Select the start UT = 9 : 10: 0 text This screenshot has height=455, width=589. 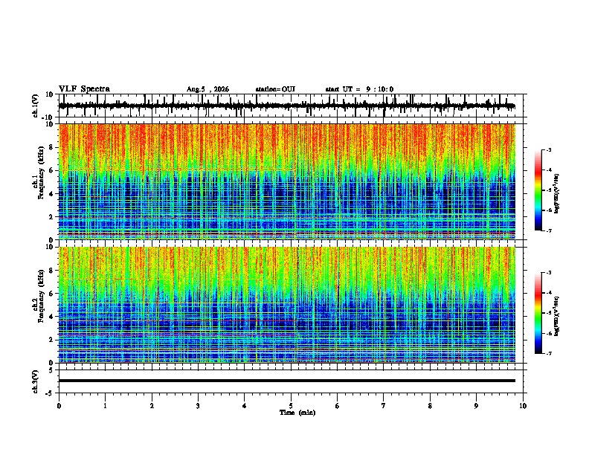(x=359, y=89)
